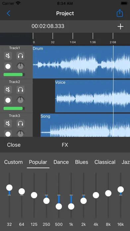The width and height of the screenshot is (130, 231).
Task: Mute Track2 using the speaker toggle
Action: 8,90
